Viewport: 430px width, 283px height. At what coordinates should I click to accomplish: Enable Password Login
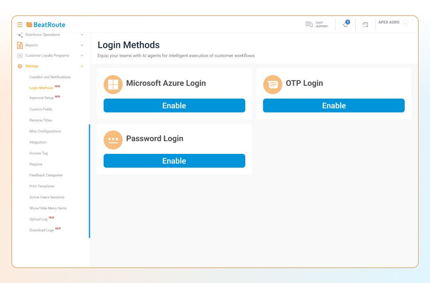[174, 161]
